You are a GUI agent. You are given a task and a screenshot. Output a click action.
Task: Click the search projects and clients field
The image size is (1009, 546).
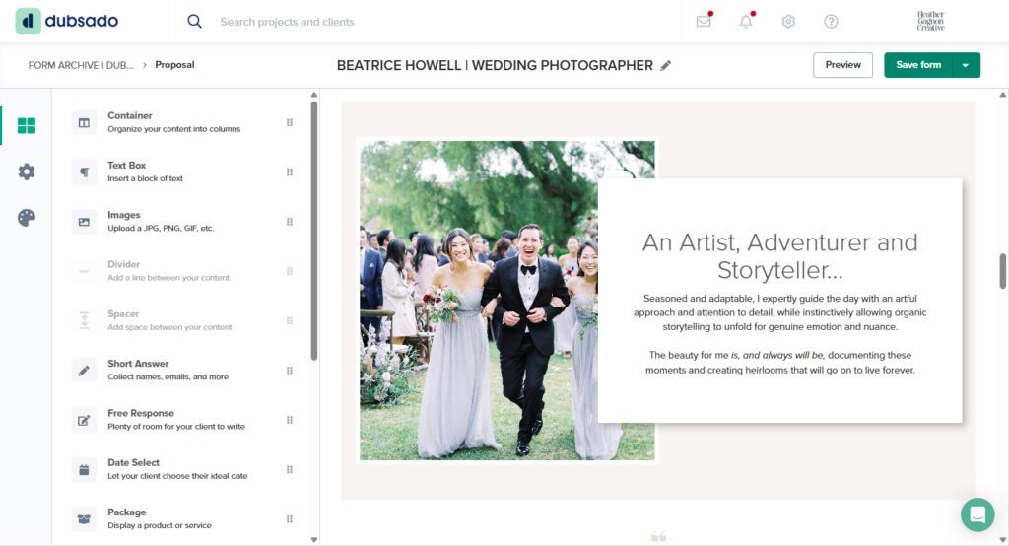394,22
